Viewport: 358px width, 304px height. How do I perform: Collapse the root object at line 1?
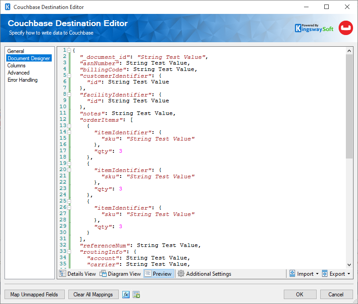click(69, 50)
